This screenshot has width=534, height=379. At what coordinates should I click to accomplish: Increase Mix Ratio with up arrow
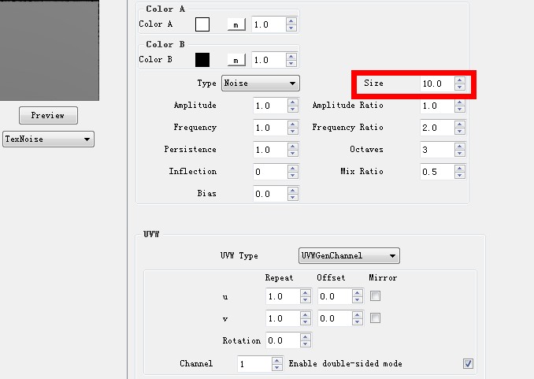(x=460, y=169)
